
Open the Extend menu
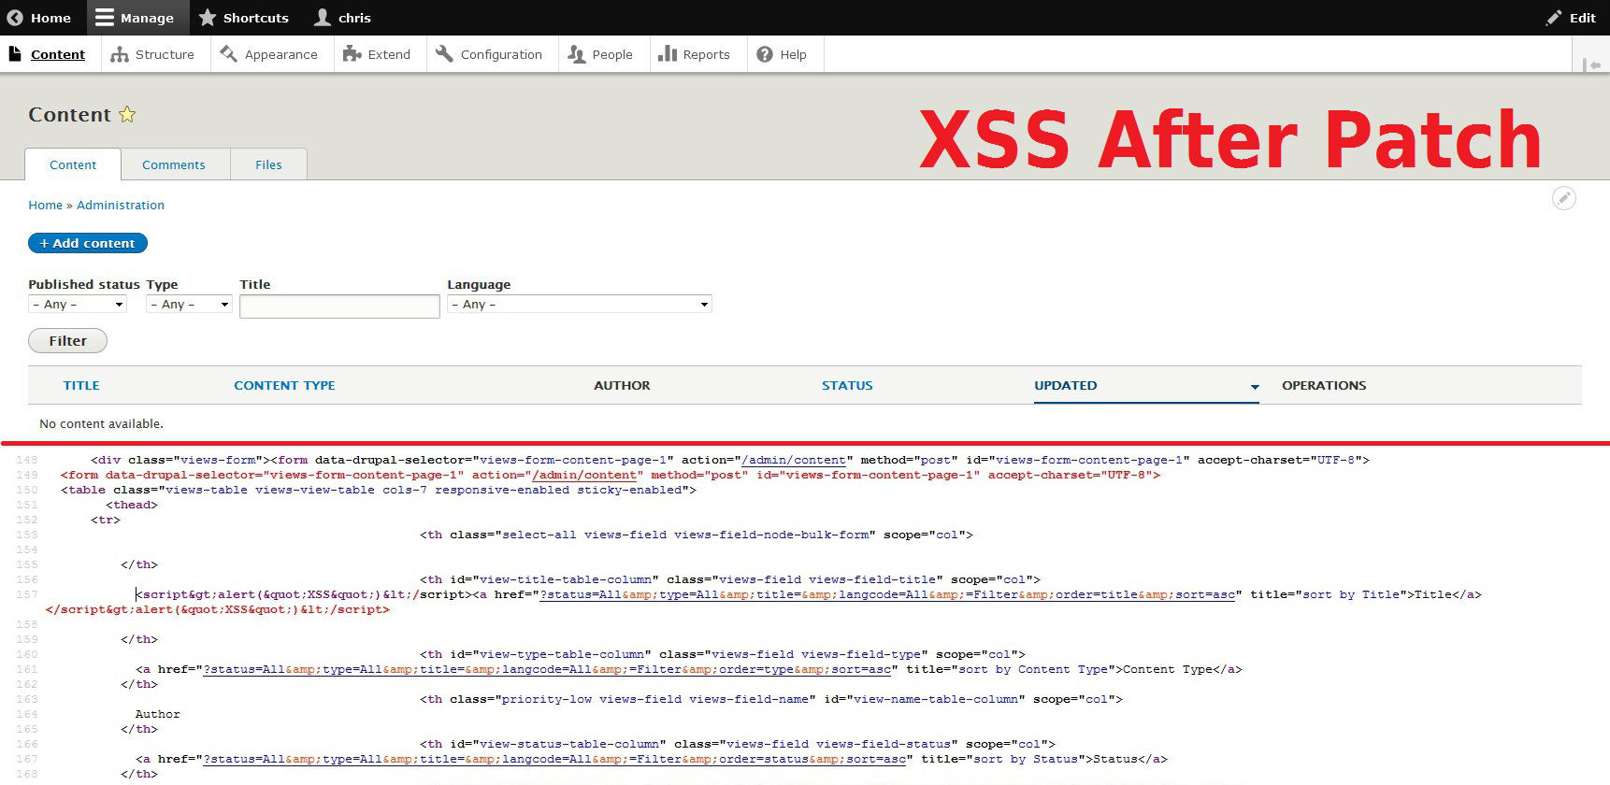click(x=377, y=54)
